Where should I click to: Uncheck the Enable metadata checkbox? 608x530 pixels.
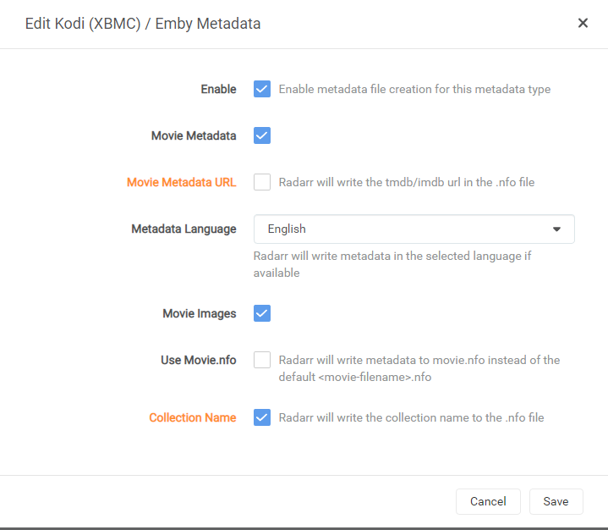pos(262,89)
